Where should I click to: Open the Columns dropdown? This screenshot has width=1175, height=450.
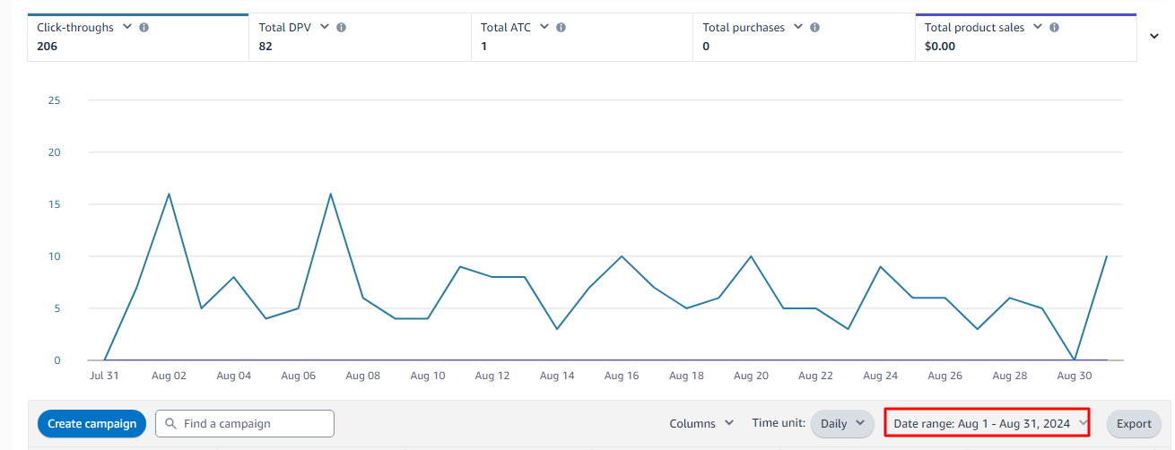[x=701, y=423]
